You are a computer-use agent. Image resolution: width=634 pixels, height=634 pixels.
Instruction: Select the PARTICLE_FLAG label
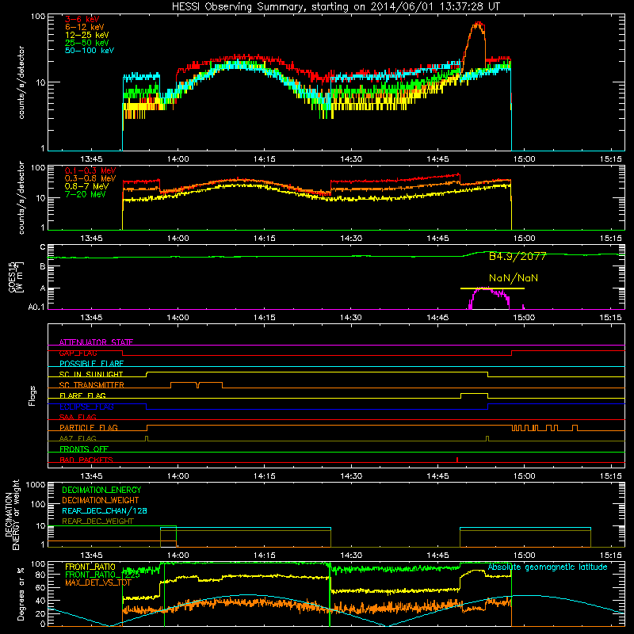point(89,428)
